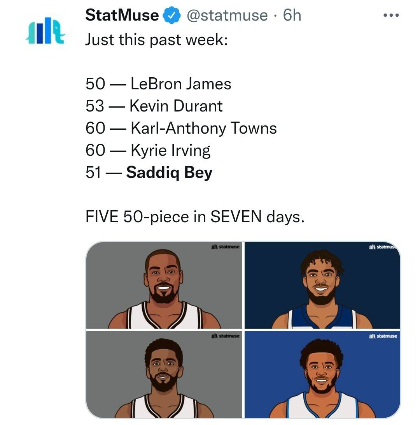Click the 6h tweet timestamp

point(292,15)
